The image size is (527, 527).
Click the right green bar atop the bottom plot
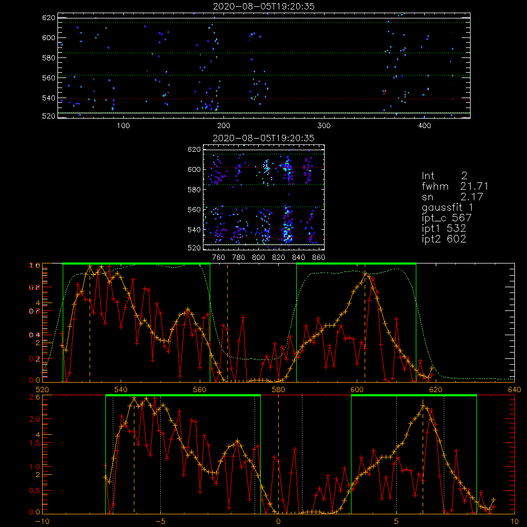[414, 395]
